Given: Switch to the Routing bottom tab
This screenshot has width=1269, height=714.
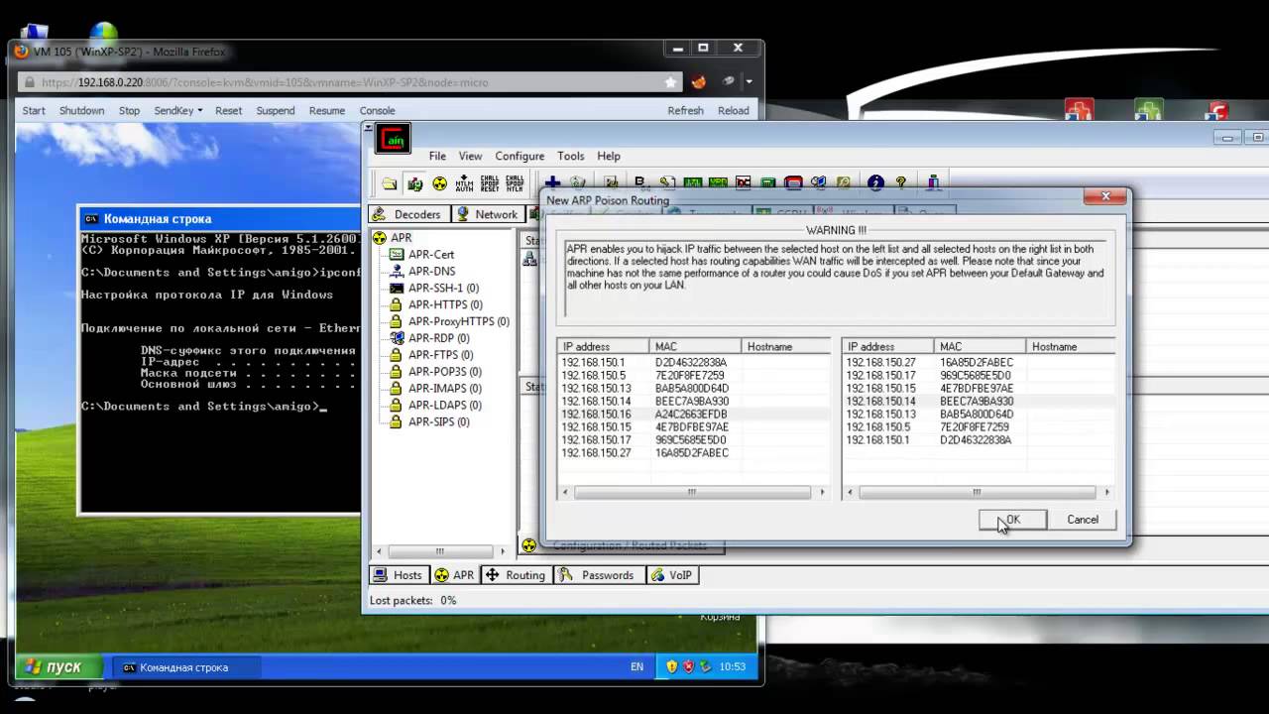Looking at the screenshot, I should point(516,575).
